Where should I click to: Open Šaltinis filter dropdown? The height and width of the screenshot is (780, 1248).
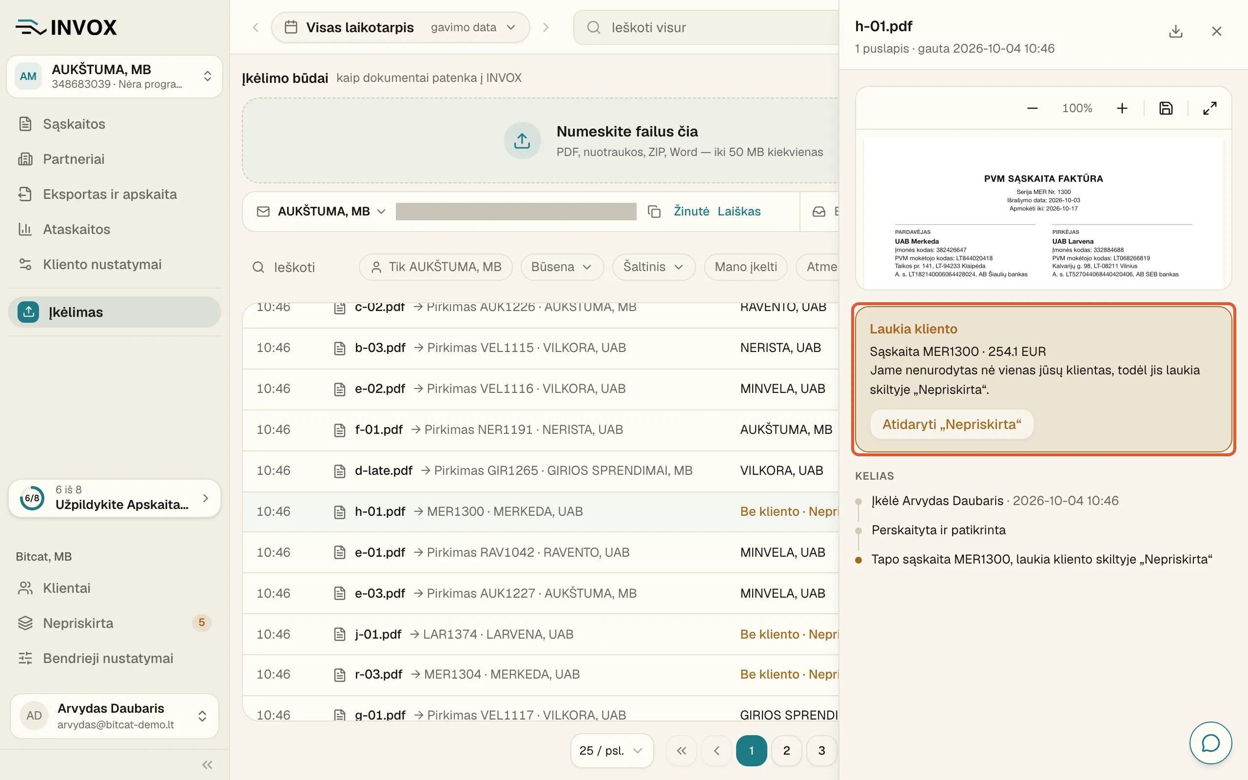coord(654,267)
